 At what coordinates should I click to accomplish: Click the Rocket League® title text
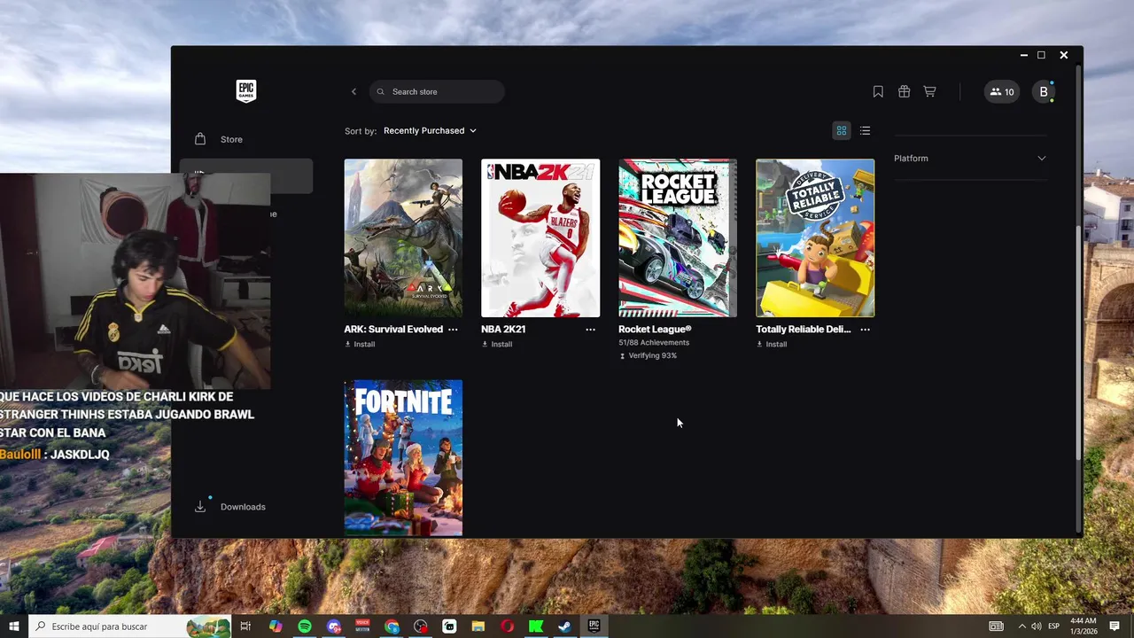(655, 329)
